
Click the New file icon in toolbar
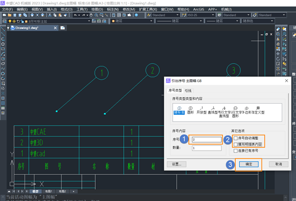pyautogui.click(x=4, y=15)
